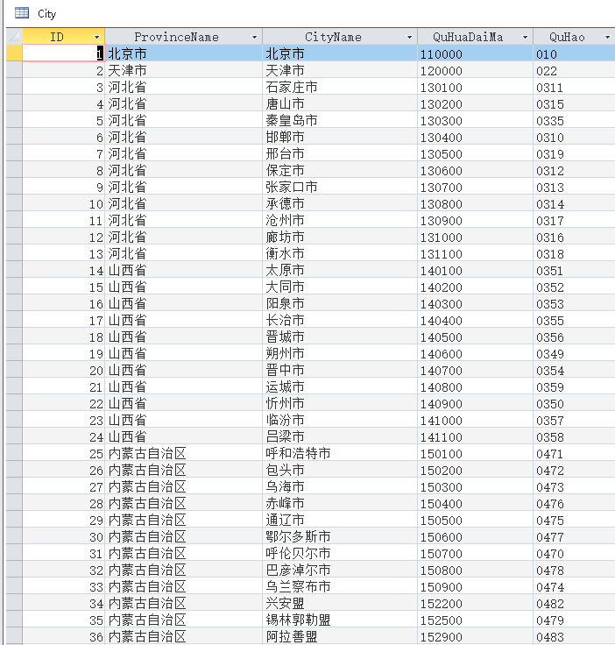Click the city cell 呼和浩特市
The width and height of the screenshot is (615, 645).
click(x=340, y=453)
